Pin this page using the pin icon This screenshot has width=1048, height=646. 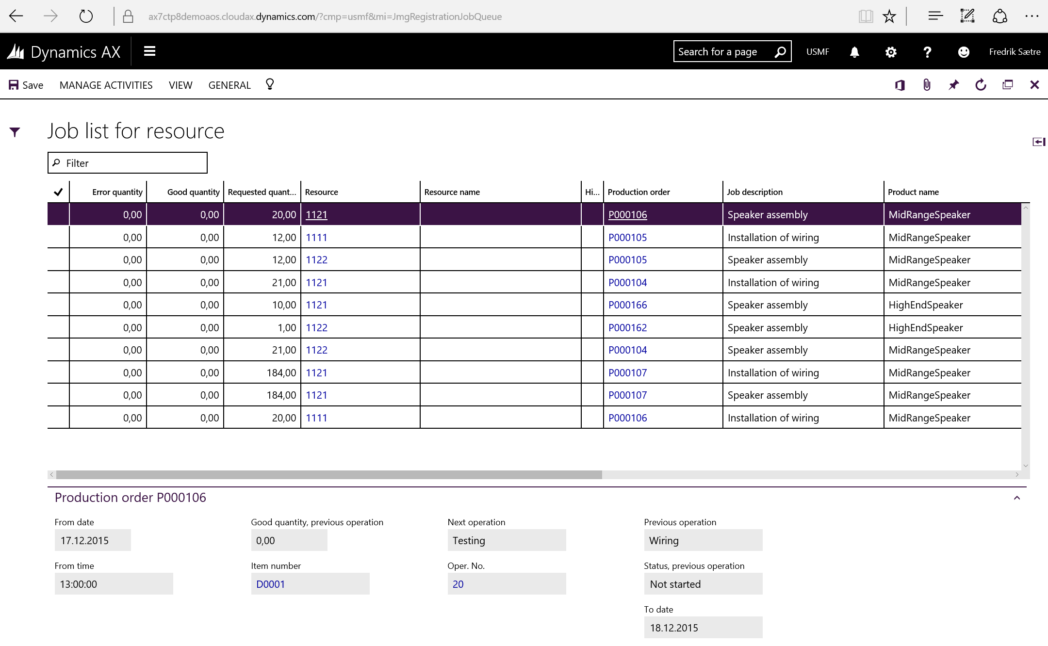coord(953,85)
